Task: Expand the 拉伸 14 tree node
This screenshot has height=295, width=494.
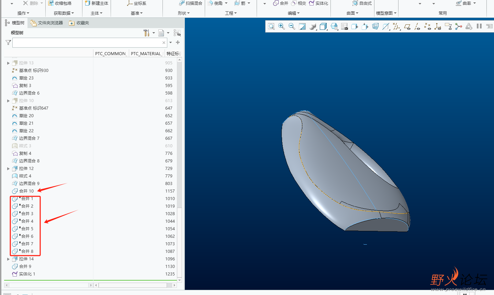Action: pos(8,259)
